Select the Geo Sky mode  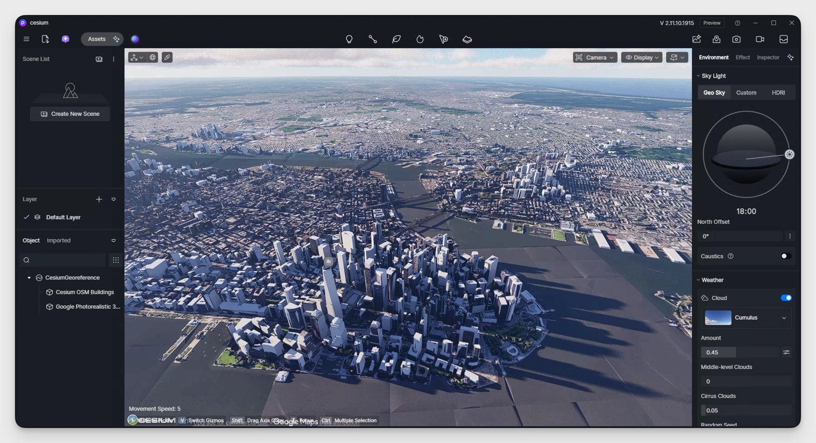pyautogui.click(x=714, y=93)
